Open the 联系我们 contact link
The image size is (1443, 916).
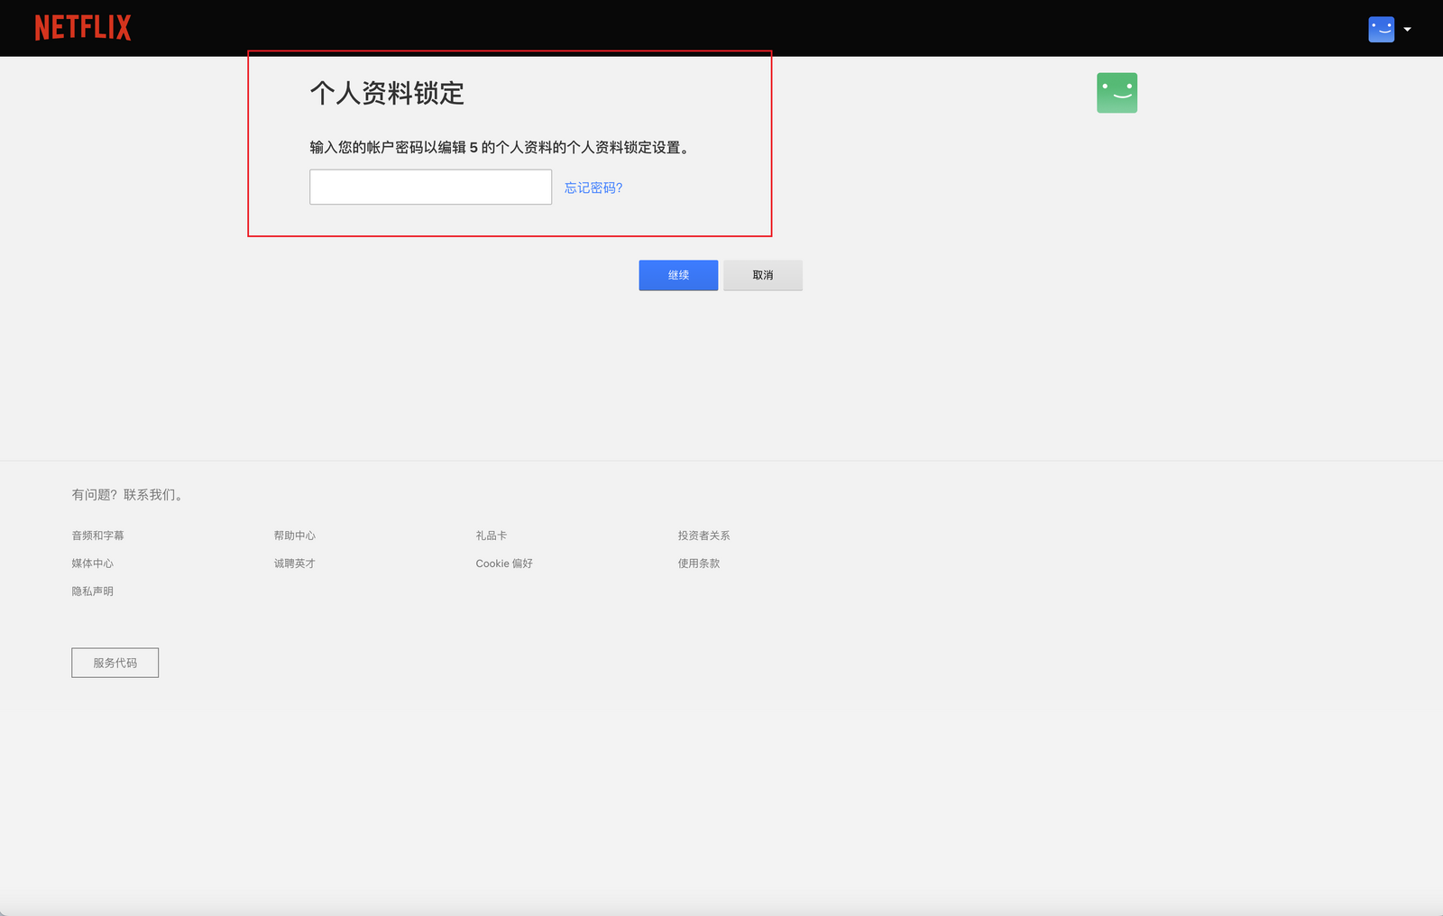coord(149,495)
